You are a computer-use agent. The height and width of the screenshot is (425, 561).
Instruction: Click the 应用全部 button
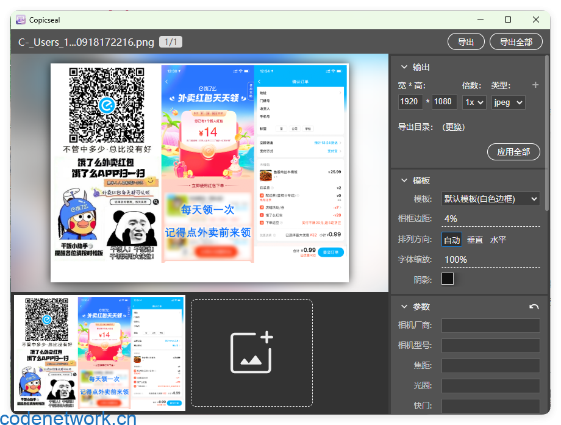pyautogui.click(x=513, y=152)
